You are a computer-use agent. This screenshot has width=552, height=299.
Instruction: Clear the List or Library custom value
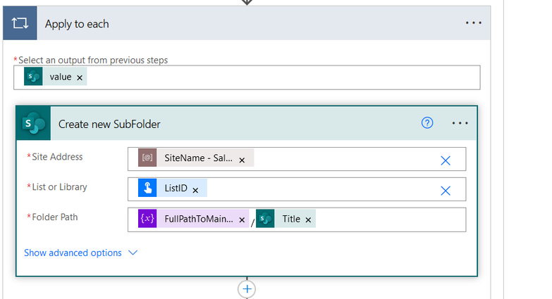click(446, 191)
